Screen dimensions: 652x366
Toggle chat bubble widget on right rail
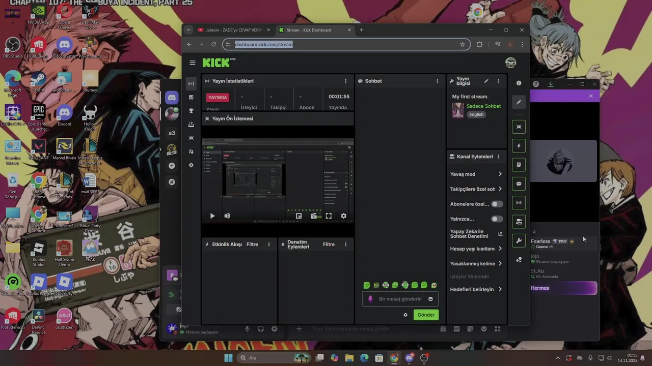point(519,184)
